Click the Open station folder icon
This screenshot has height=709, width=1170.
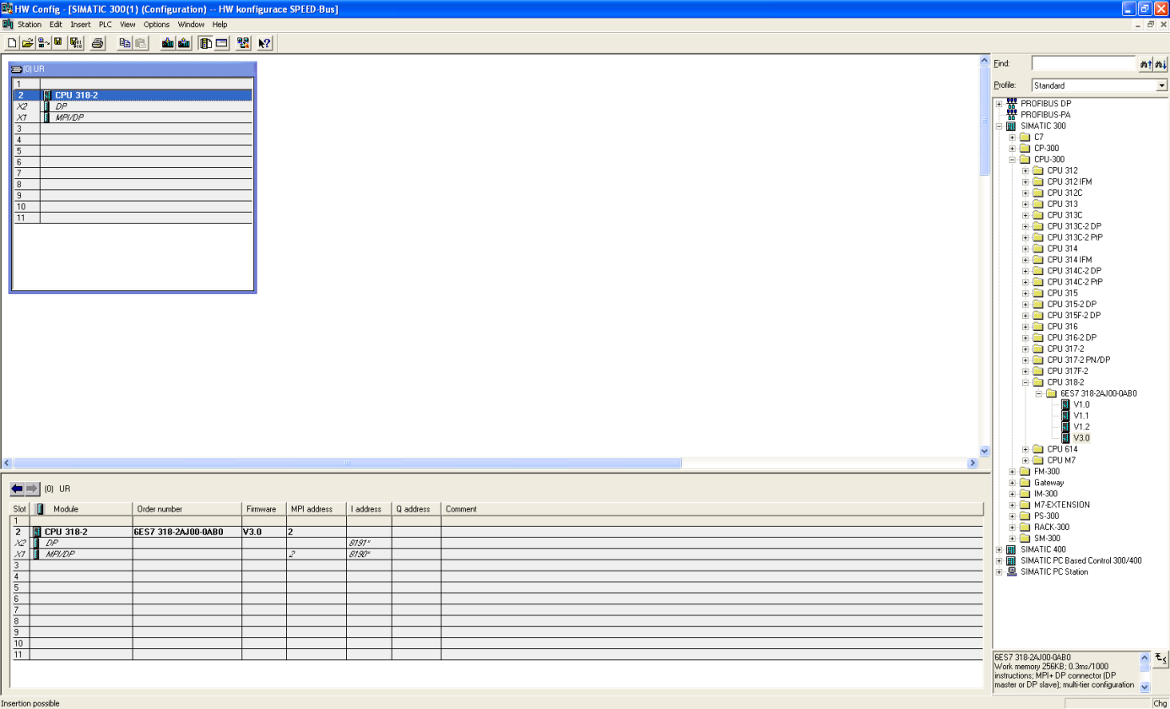coord(27,42)
